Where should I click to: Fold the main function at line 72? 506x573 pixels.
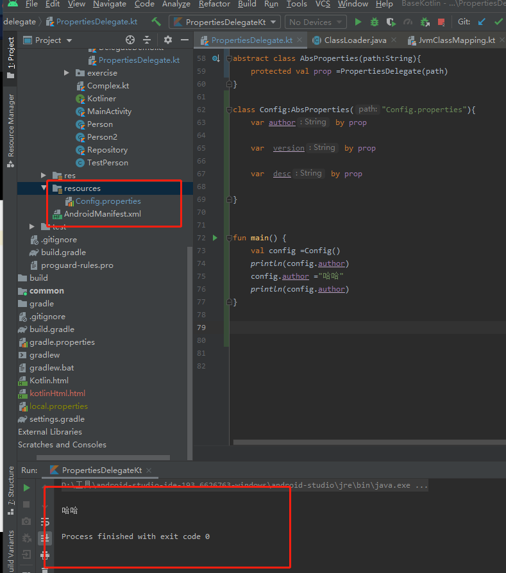tap(229, 238)
